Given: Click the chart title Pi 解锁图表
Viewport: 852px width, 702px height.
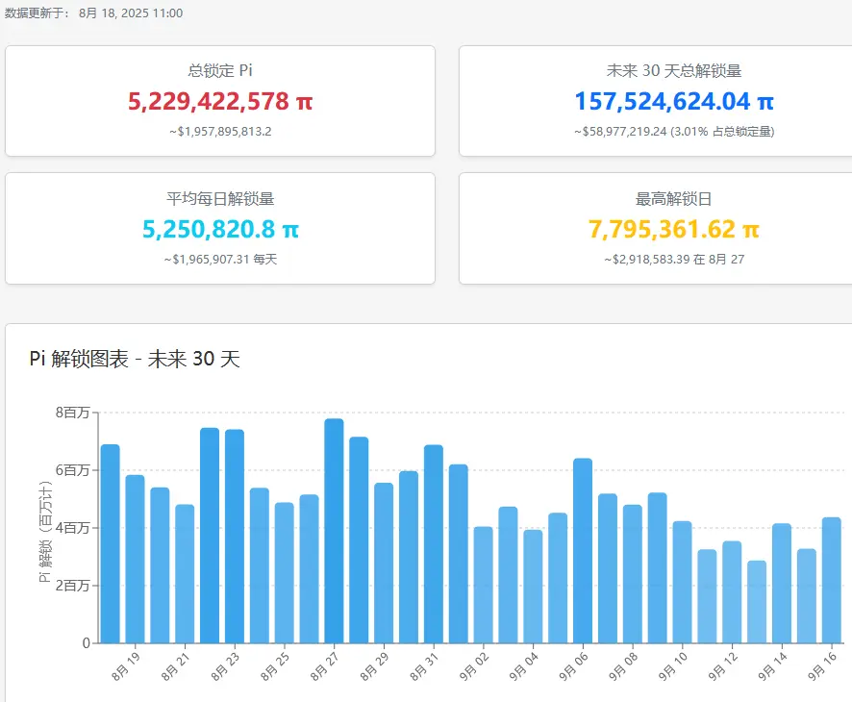Looking at the screenshot, I should pos(79,359).
